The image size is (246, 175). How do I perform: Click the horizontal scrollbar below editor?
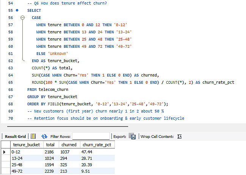click(x=67, y=126)
